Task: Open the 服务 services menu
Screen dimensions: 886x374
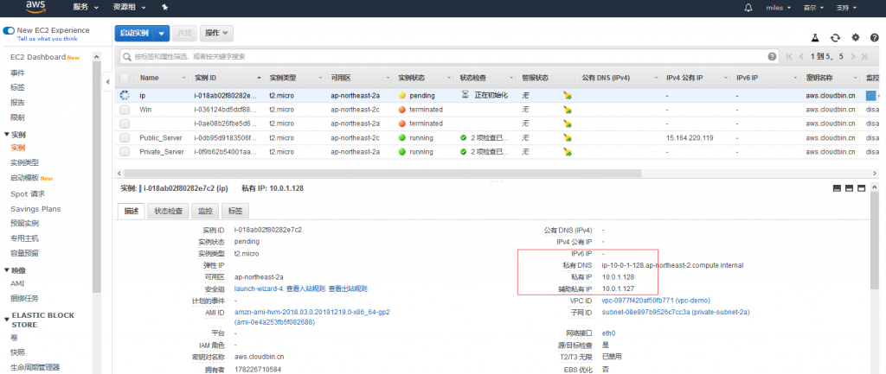Action: point(85,8)
